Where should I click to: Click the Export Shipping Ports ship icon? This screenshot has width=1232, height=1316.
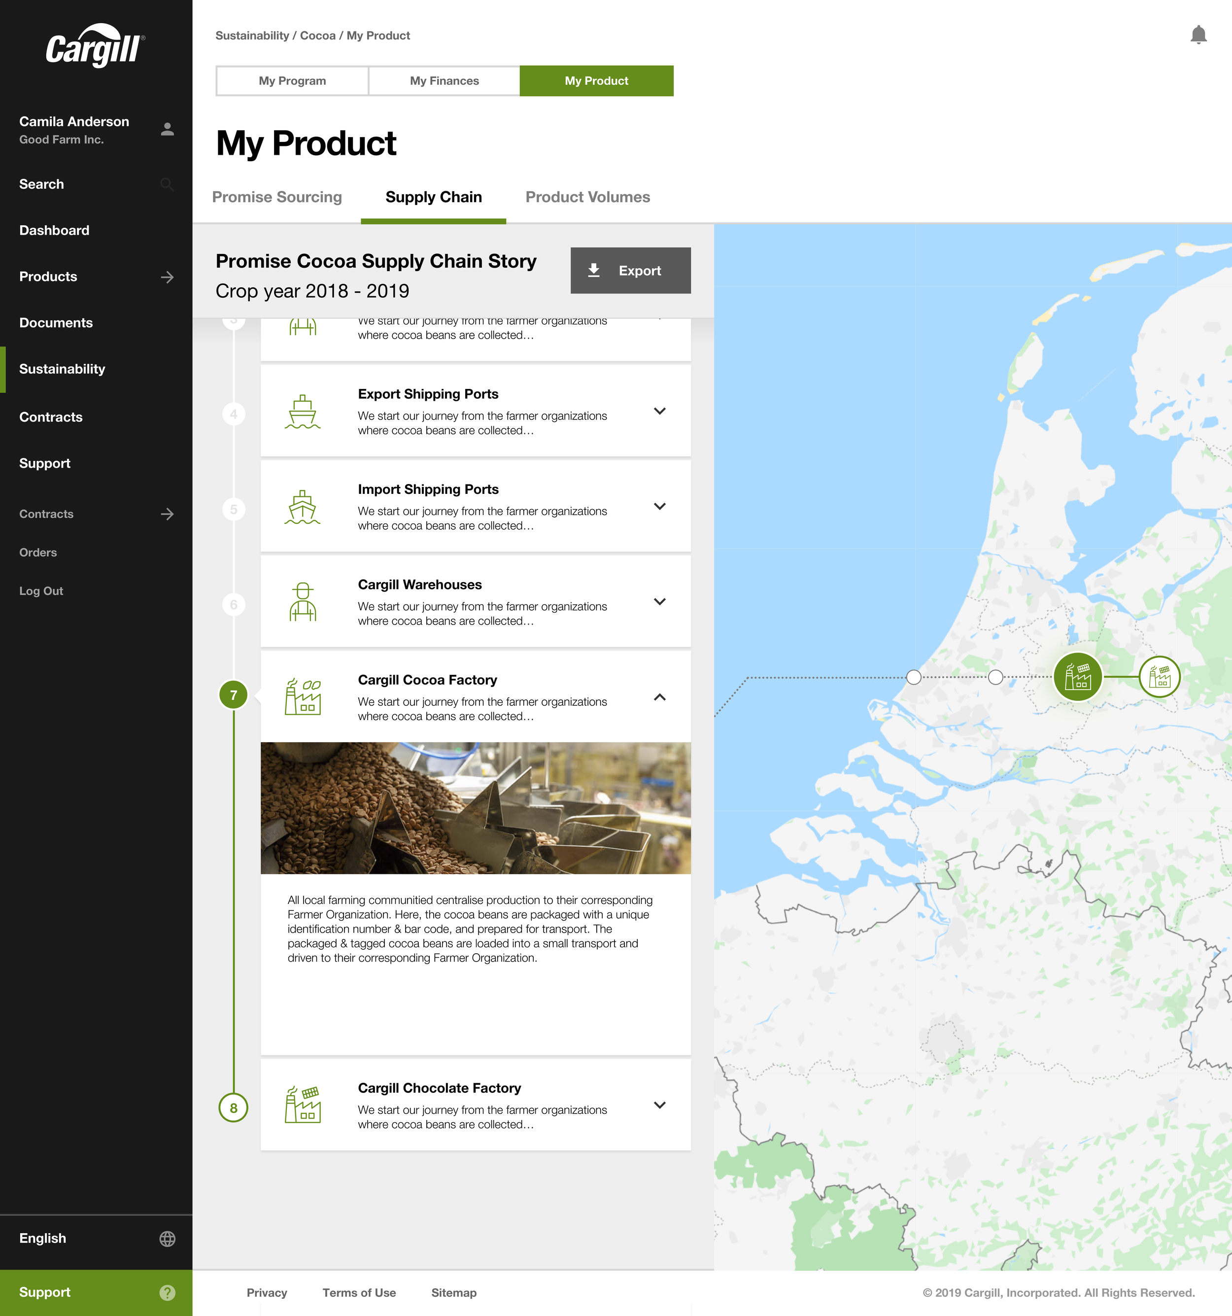click(x=303, y=412)
